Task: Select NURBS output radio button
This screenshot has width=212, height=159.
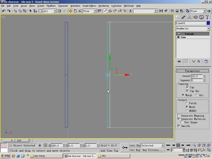Action: 187,110
